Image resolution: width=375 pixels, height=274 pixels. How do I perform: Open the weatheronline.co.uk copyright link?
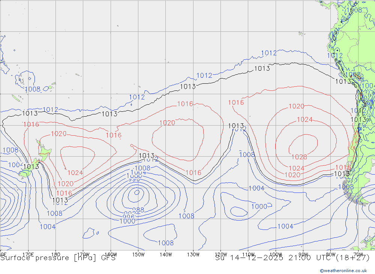(x=343, y=271)
